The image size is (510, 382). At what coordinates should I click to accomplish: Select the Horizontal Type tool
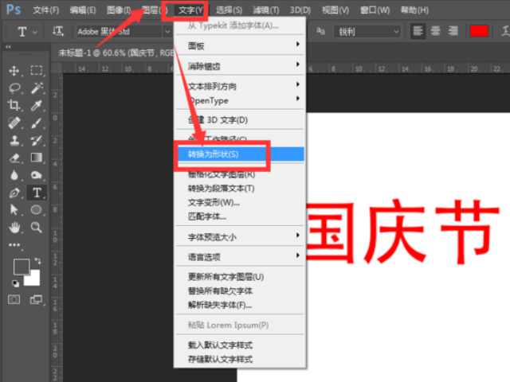click(37, 193)
